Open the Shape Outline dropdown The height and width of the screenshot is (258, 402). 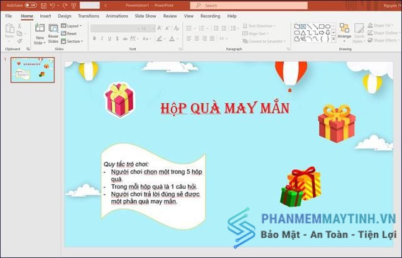coord(384,33)
